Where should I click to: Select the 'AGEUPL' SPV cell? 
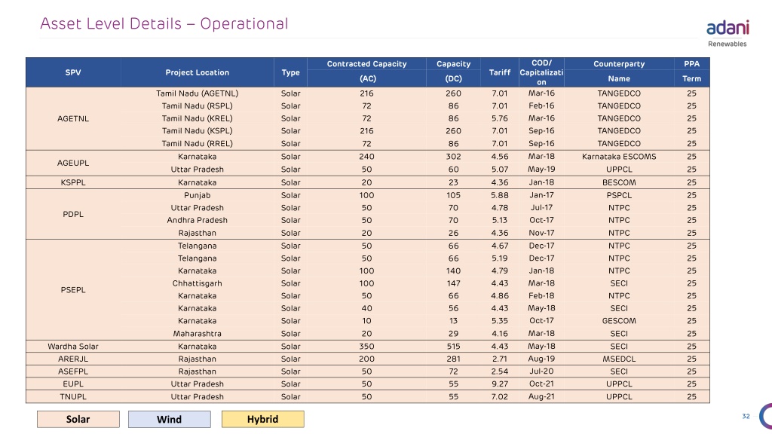click(73, 163)
